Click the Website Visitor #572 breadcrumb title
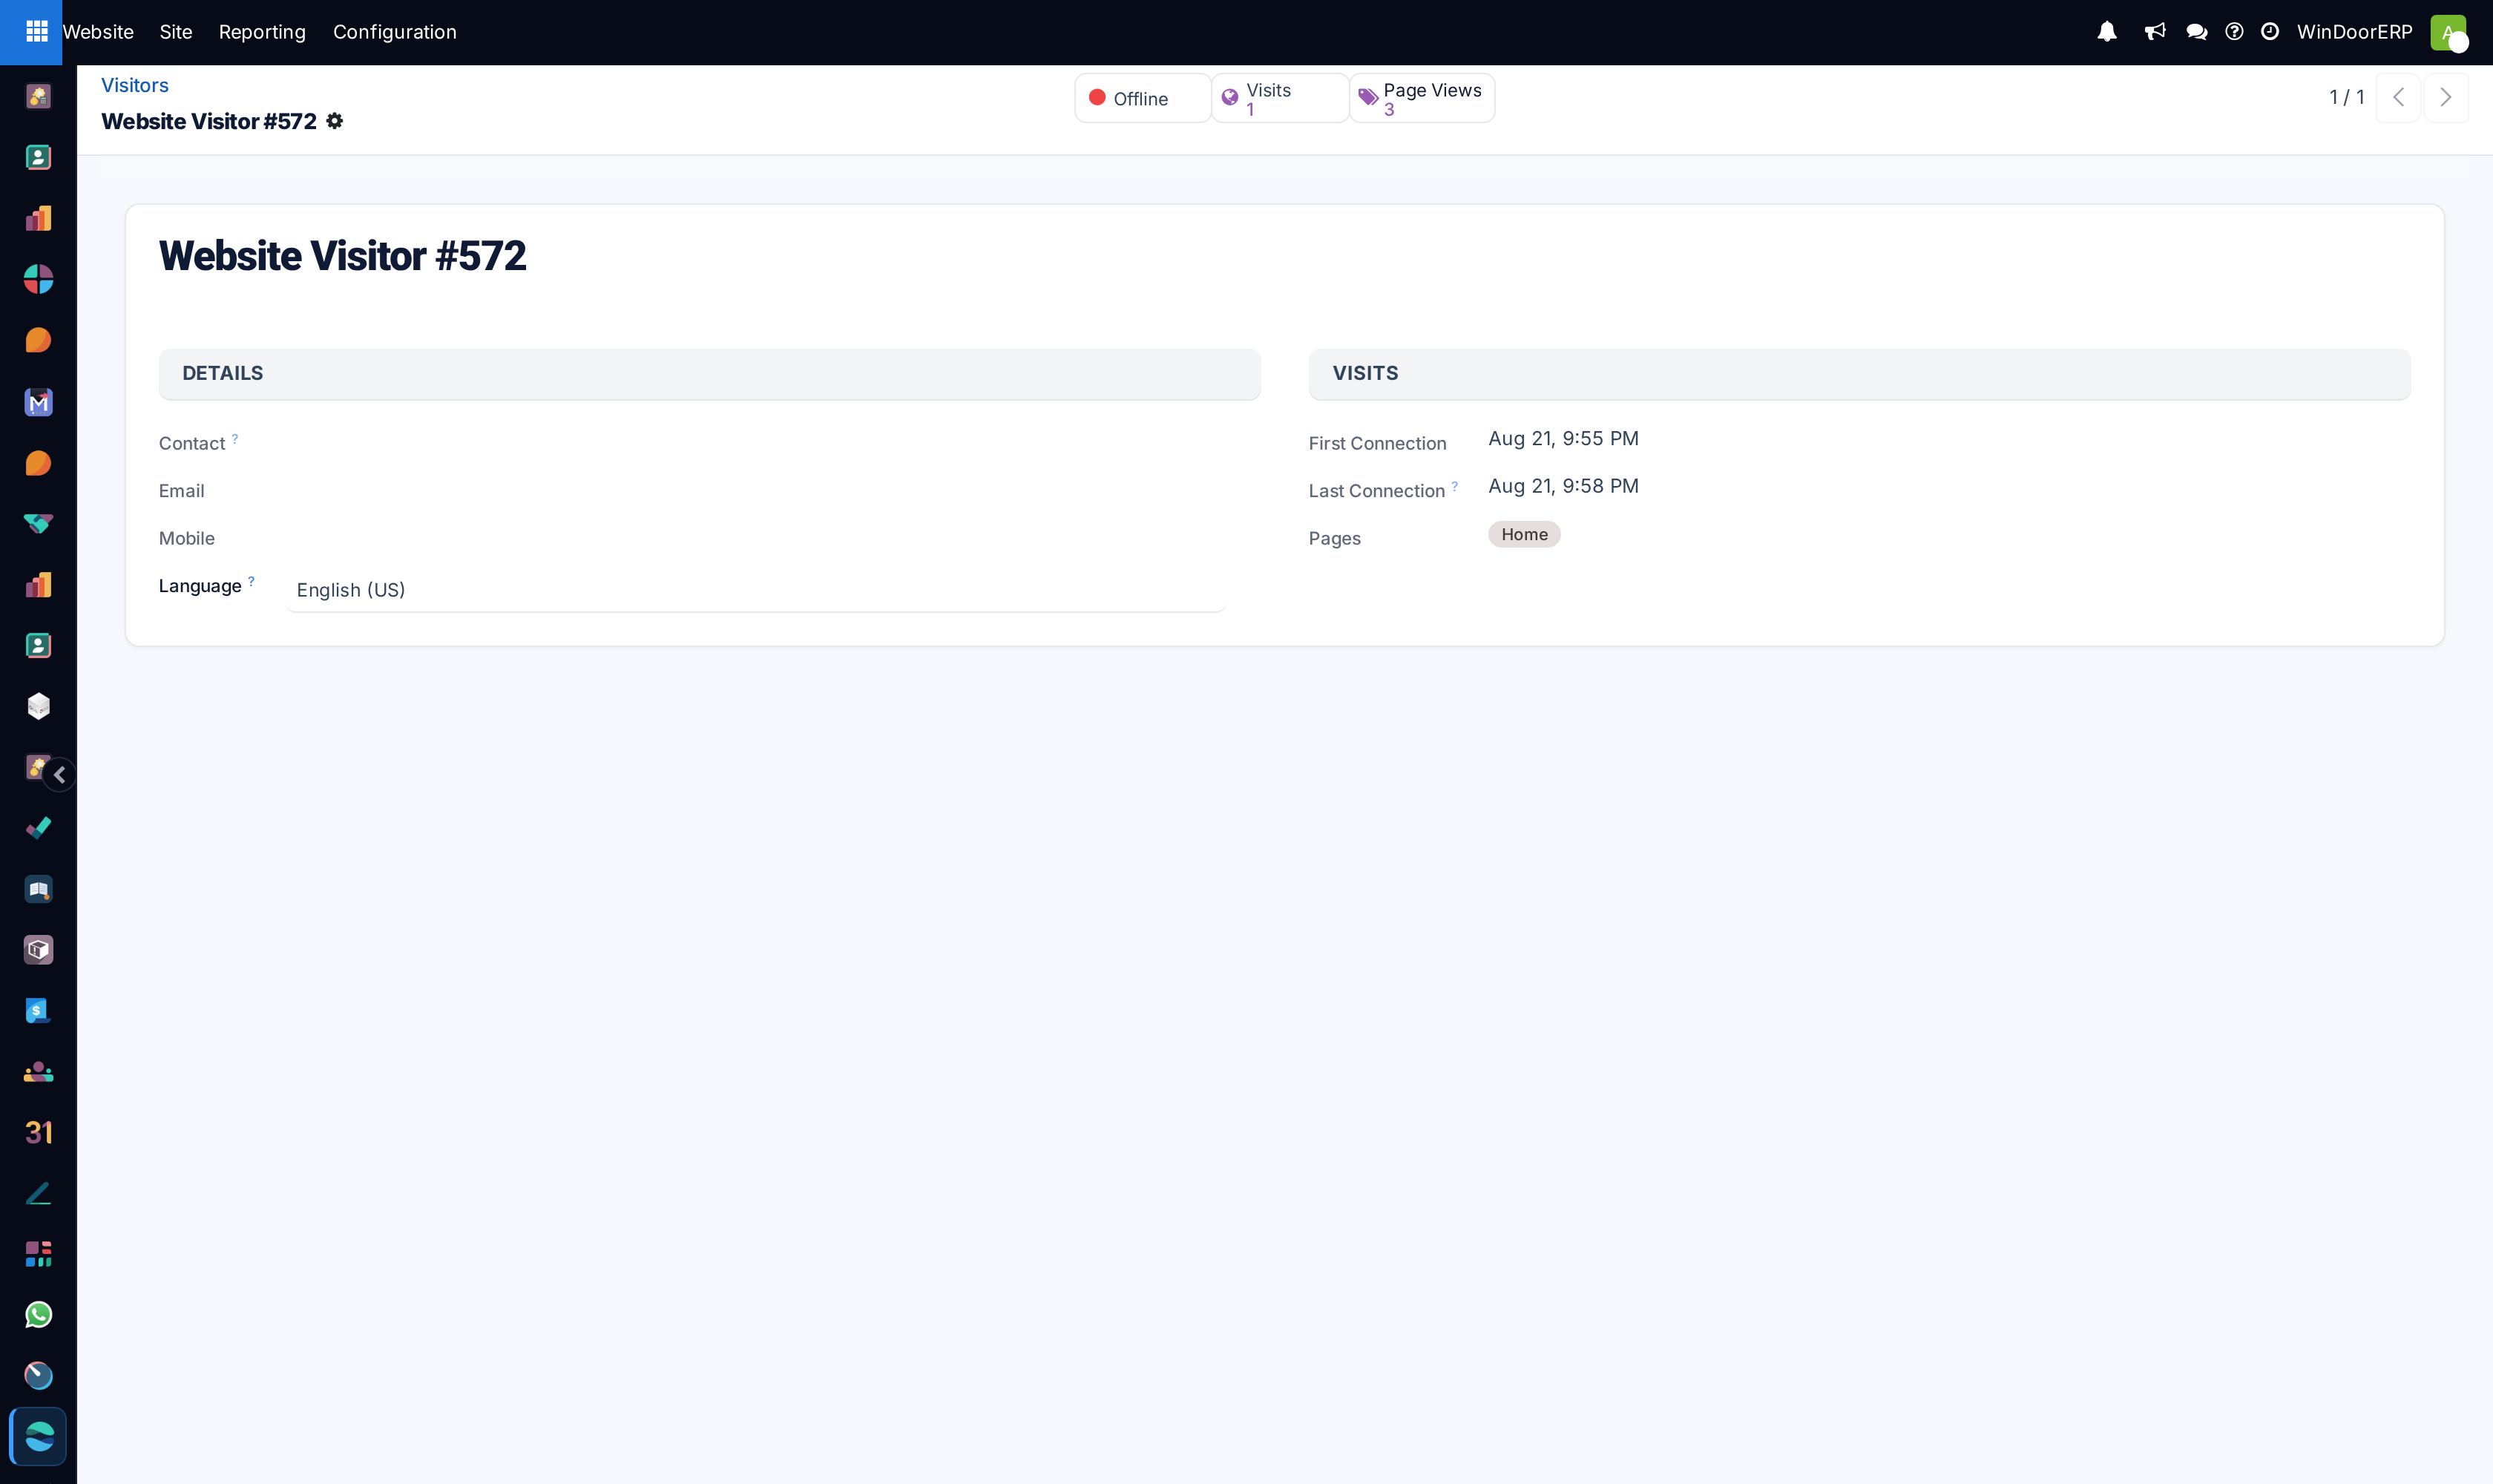 tap(209, 121)
